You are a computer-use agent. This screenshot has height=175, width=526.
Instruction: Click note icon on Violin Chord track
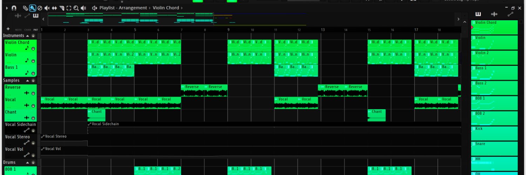pyautogui.click(x=27, y=48)
